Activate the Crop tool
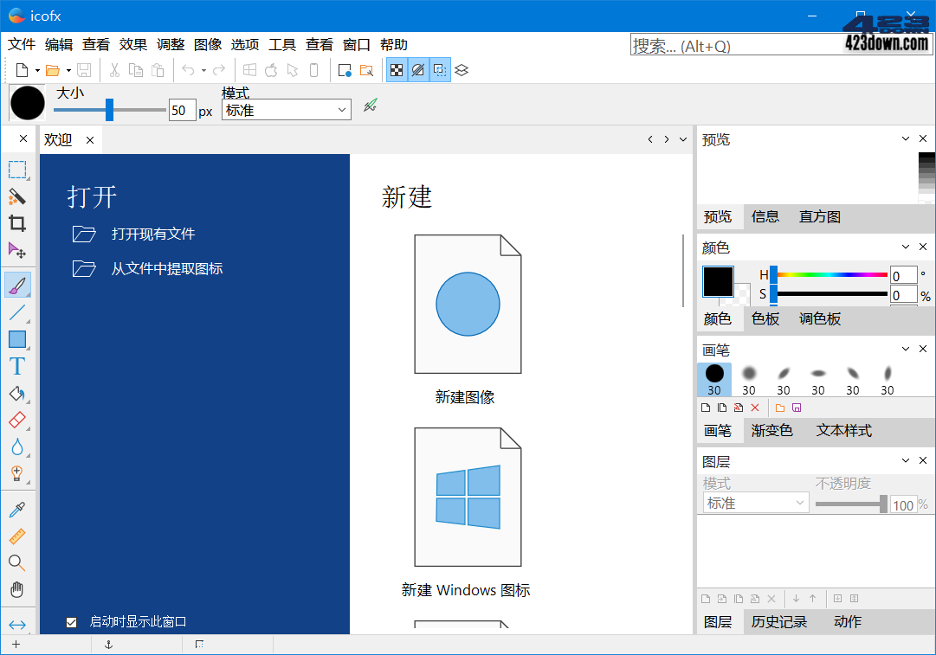The image size is (936, 655). pyautogui.click(x=17, y=223)
